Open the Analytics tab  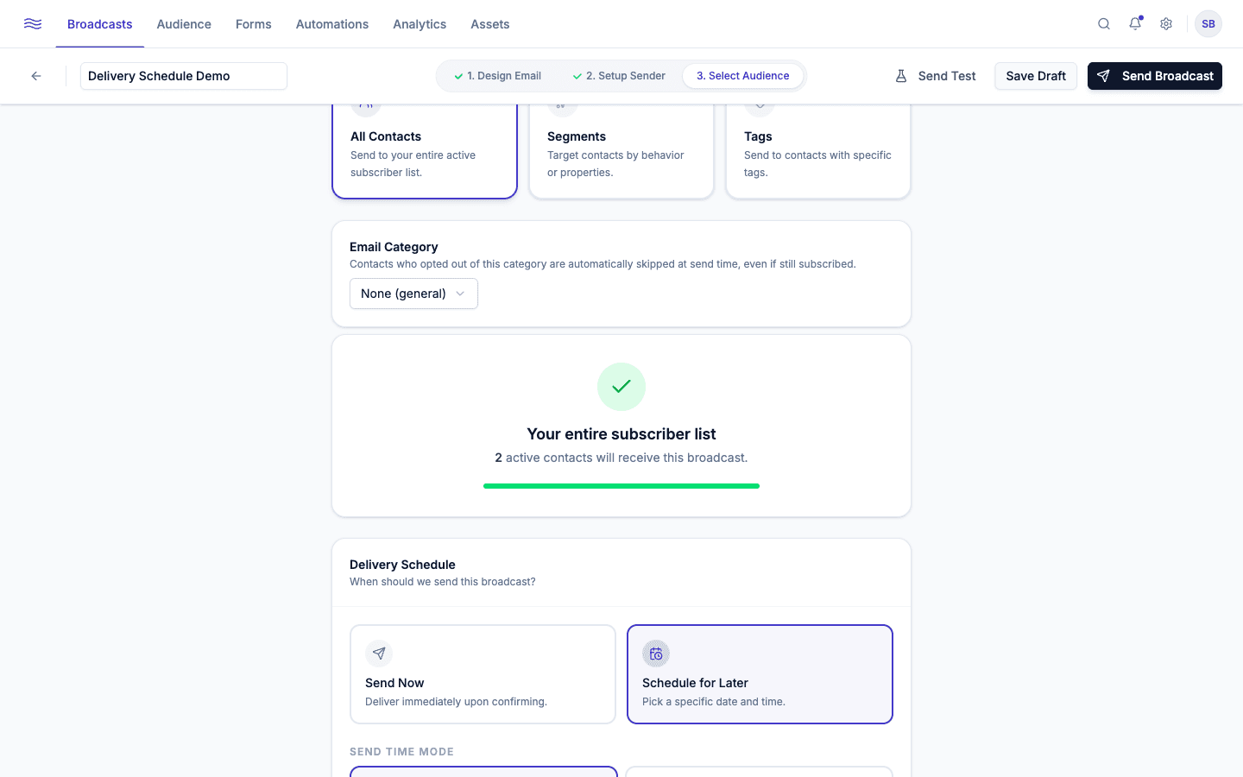tap(420, 24)
